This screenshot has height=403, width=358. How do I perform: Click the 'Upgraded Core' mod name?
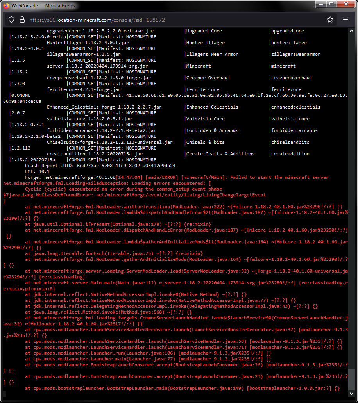(x=204, y=31)
